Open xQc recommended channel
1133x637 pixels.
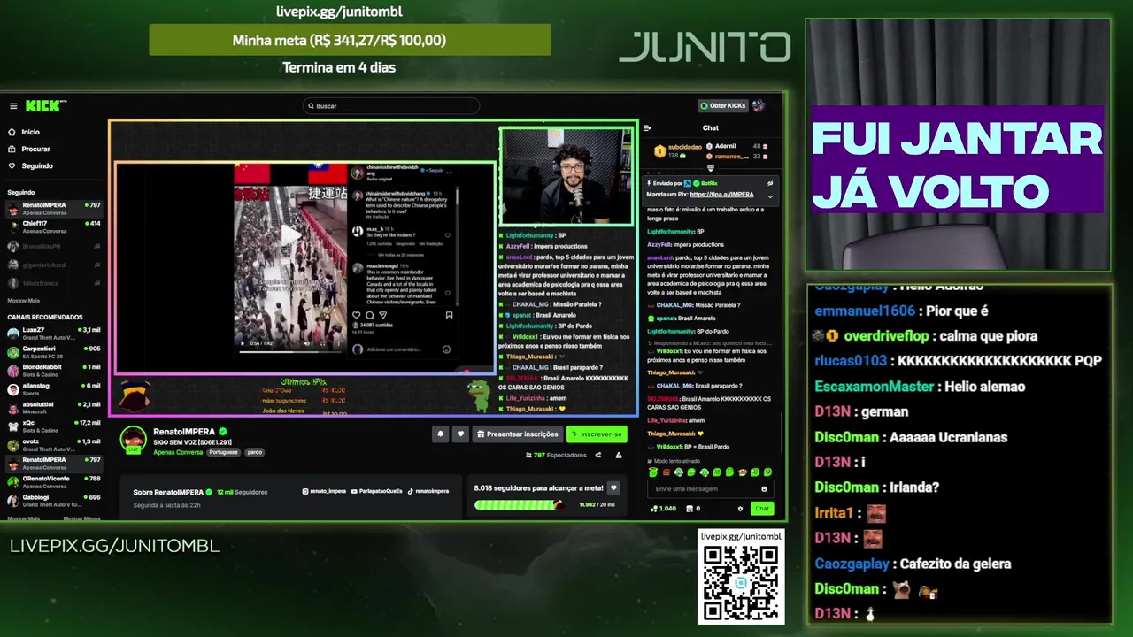pos(53,426)
